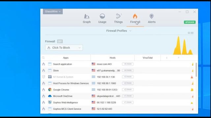Screen dimensions: 211x118
Task: Click the Sophos Web Intelligence shield icon
Action: pos(50,103)
